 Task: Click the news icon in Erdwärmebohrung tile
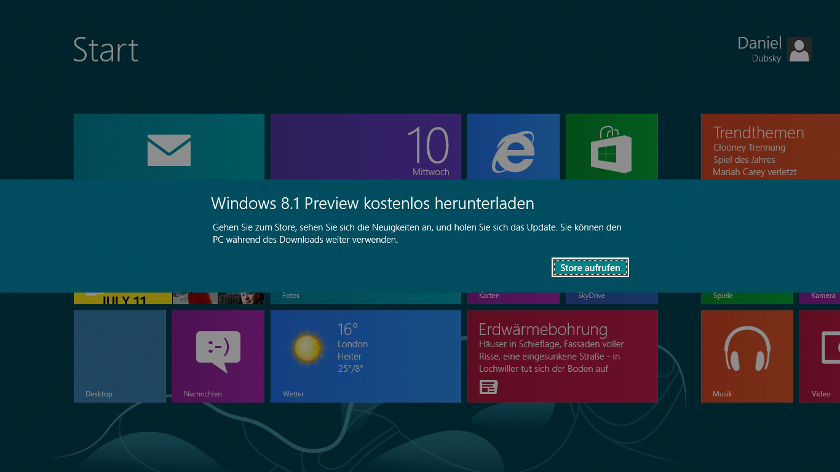tap(489, 387)
